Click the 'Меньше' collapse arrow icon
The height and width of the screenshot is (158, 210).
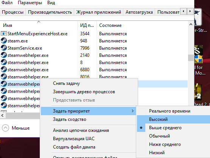[6, 128]
